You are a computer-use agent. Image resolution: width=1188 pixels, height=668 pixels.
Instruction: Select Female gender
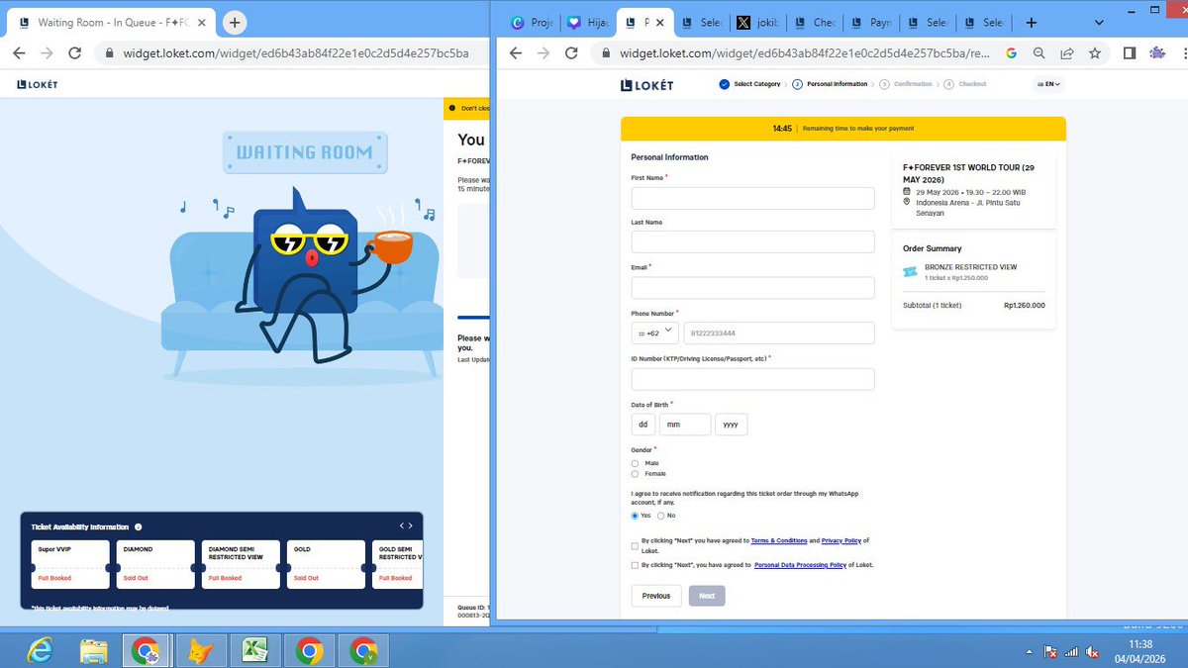(x=635, y=474)
